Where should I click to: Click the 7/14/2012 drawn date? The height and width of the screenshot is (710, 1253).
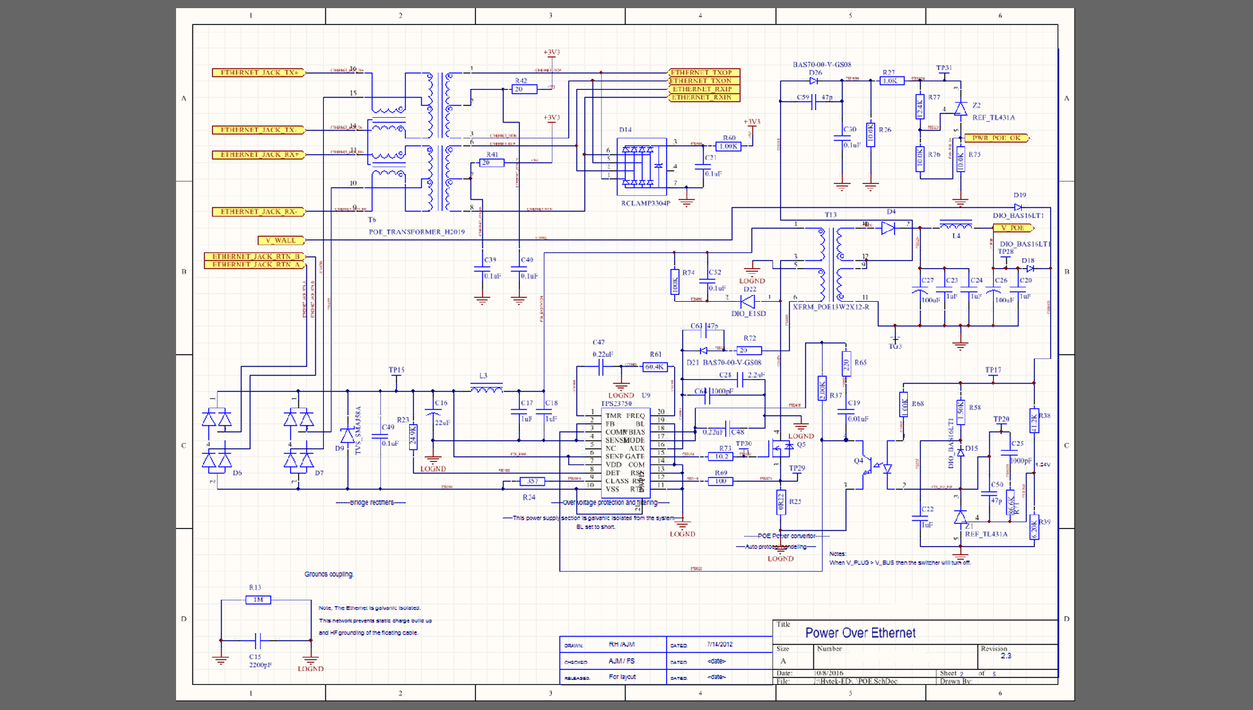720,644
